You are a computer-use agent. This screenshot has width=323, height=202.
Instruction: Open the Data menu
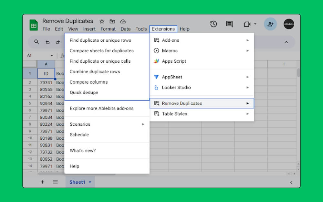[x=125, y=29]
